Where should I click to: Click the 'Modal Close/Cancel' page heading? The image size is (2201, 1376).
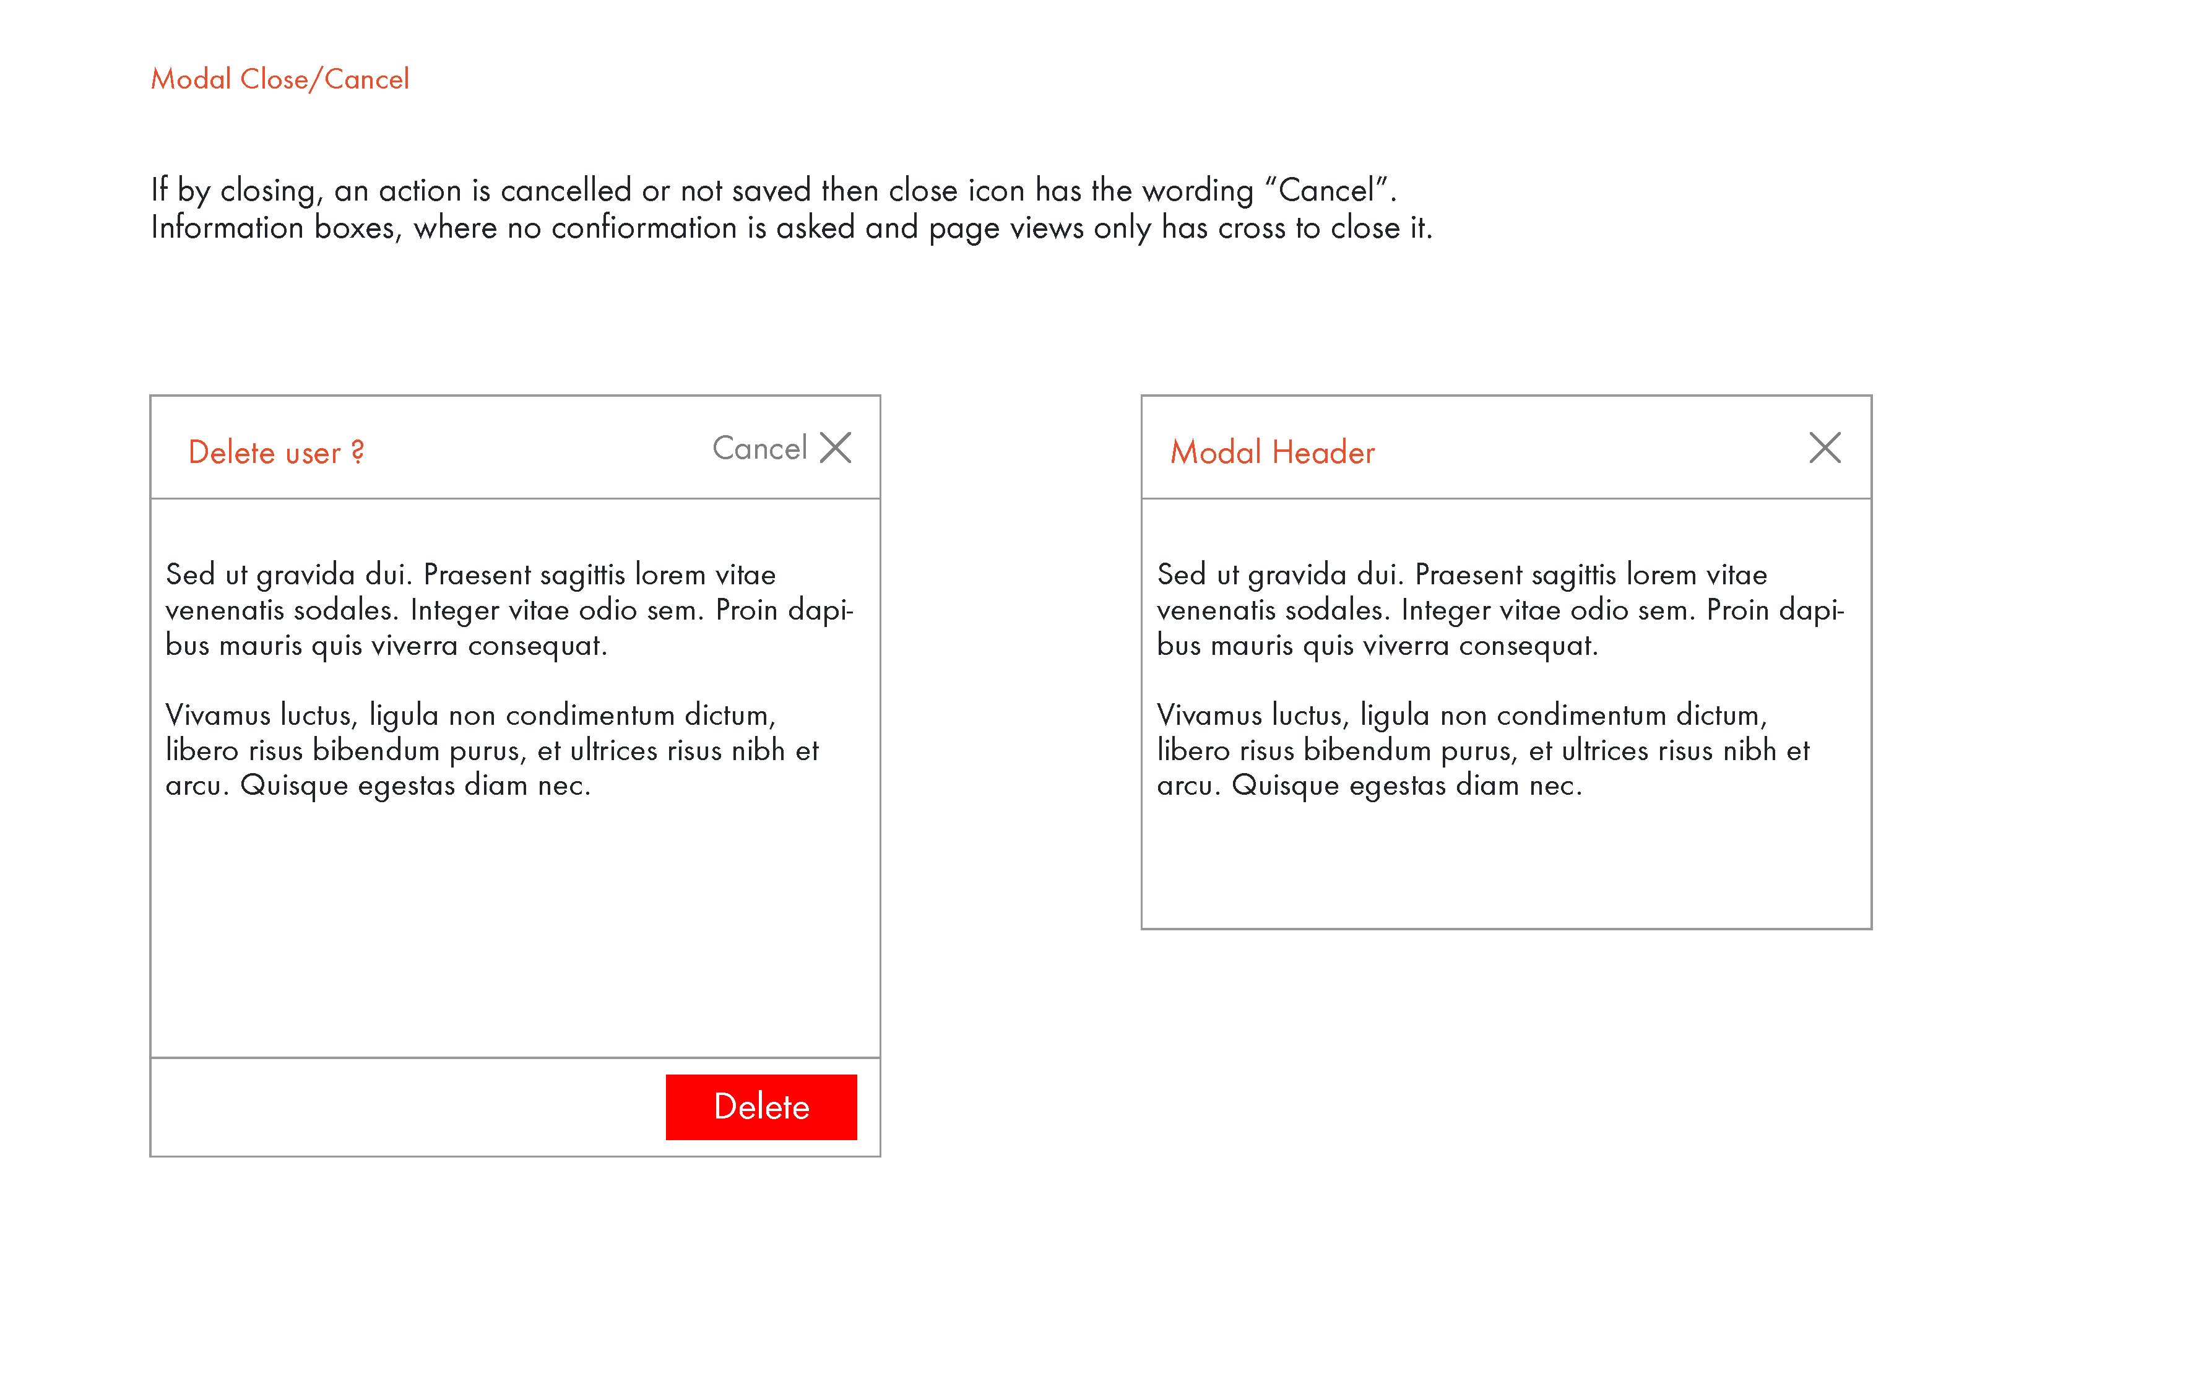point(279,79)
